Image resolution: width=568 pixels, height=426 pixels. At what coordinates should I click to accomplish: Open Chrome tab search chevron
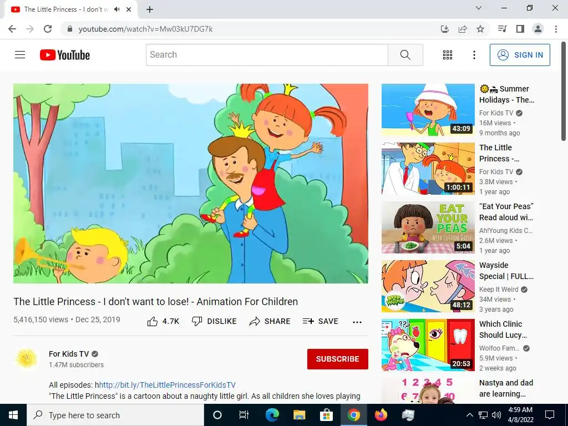(479, 8)
